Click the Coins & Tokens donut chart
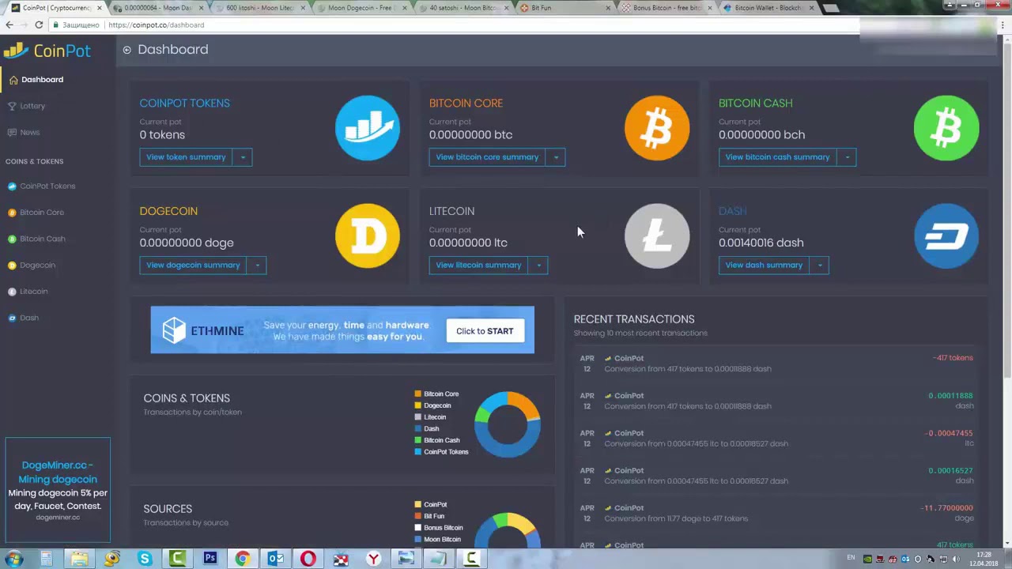 tap(508, 424)
